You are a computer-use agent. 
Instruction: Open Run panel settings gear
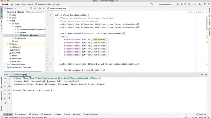(202, 75)
